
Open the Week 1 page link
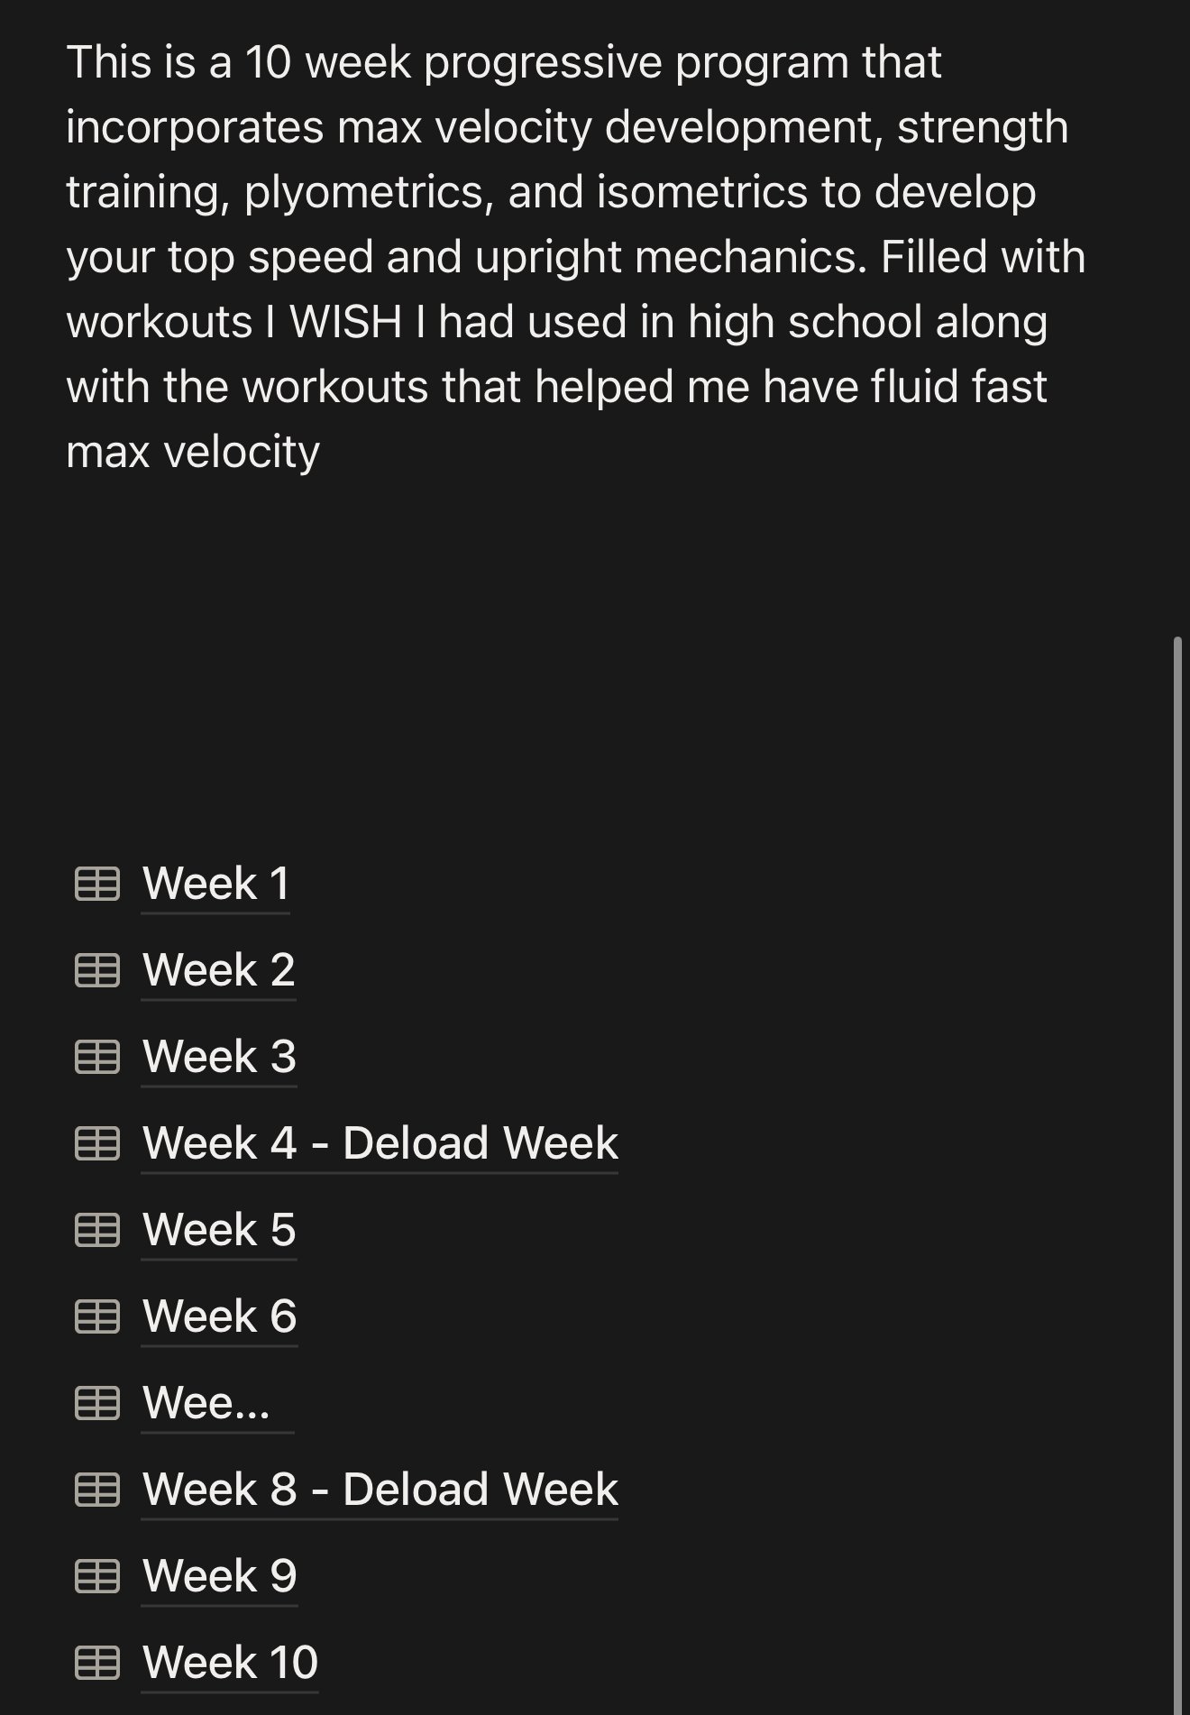(215, 884)
